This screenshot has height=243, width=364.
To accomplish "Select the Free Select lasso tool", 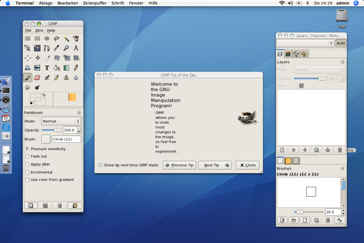I will coord(57,38).
